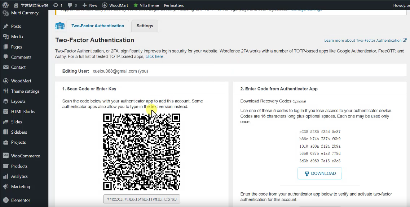Open Posts label in the sidebar menu
This screenshot has width=410, height=207.
pos(16,26)
